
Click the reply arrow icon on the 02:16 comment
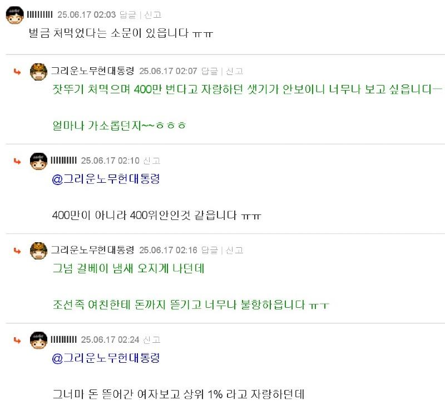click(16, 250)
